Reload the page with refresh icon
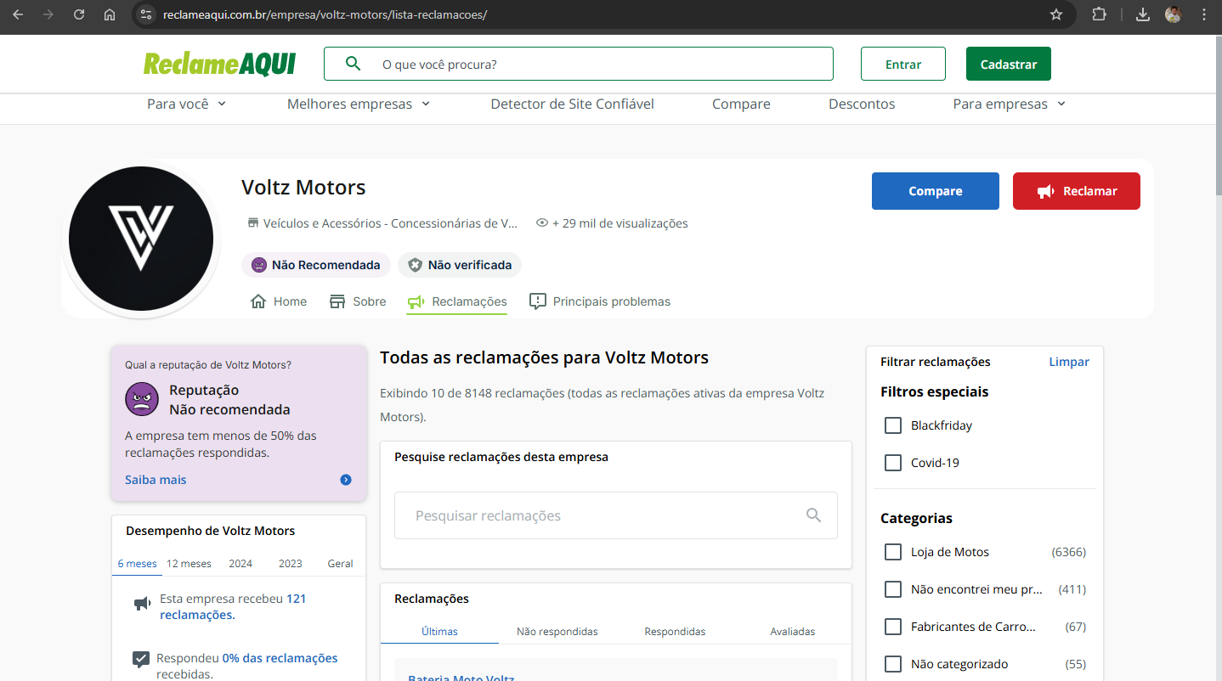Viewport: 1222px width, 681px height. (x=79, y=14)
